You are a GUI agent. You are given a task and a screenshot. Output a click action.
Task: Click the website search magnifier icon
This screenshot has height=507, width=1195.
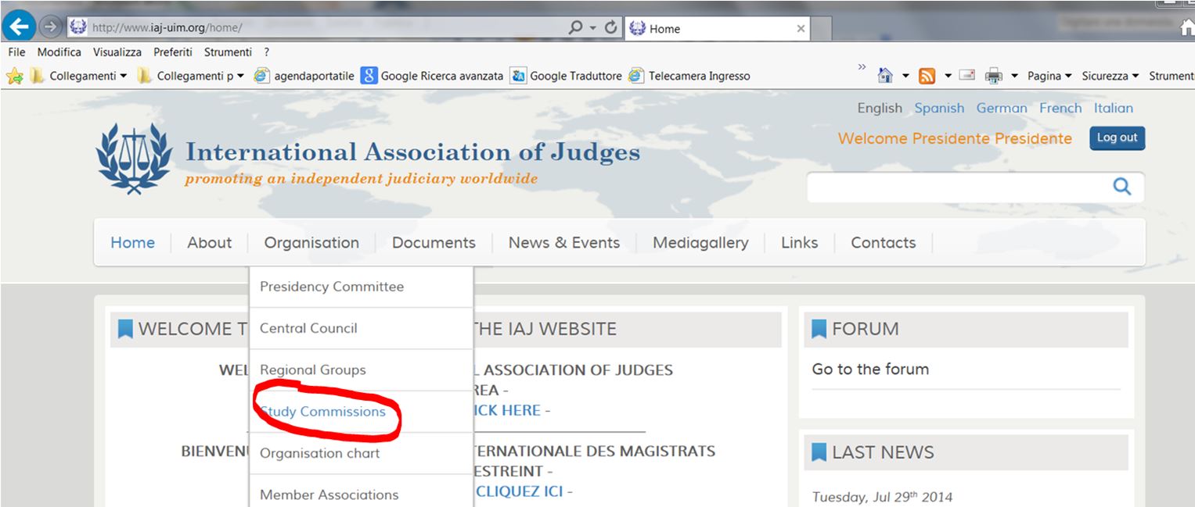1122,187
